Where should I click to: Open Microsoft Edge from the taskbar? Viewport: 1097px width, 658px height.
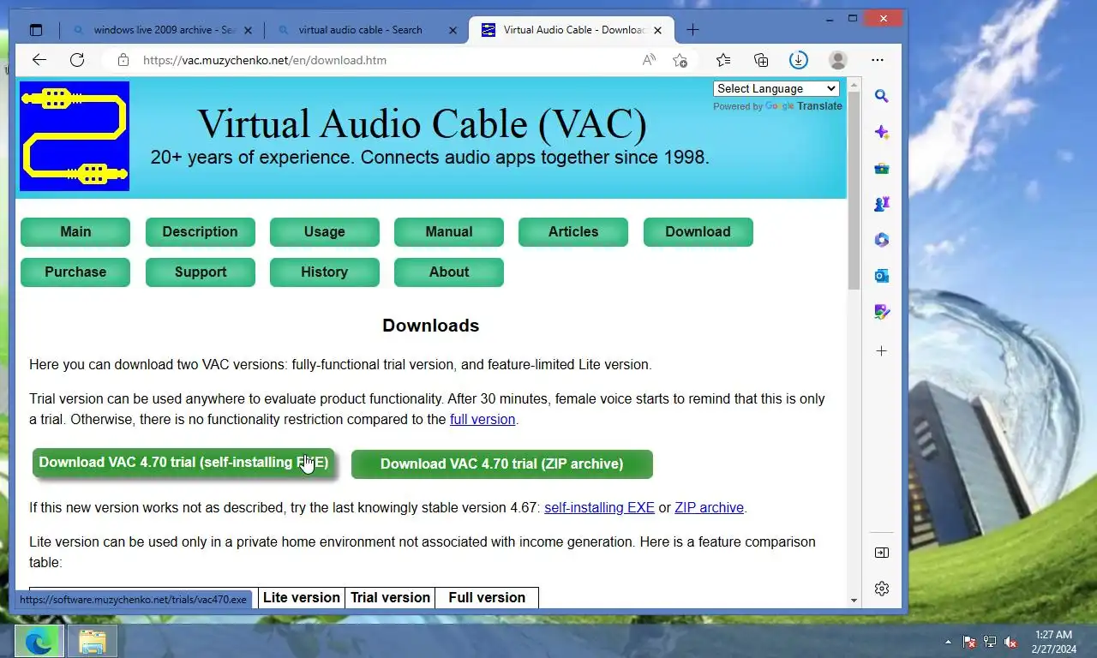click(39, 641)
